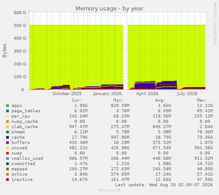Click the unused legend color swatch
219x195 pixels.
[x=7, y=148]
